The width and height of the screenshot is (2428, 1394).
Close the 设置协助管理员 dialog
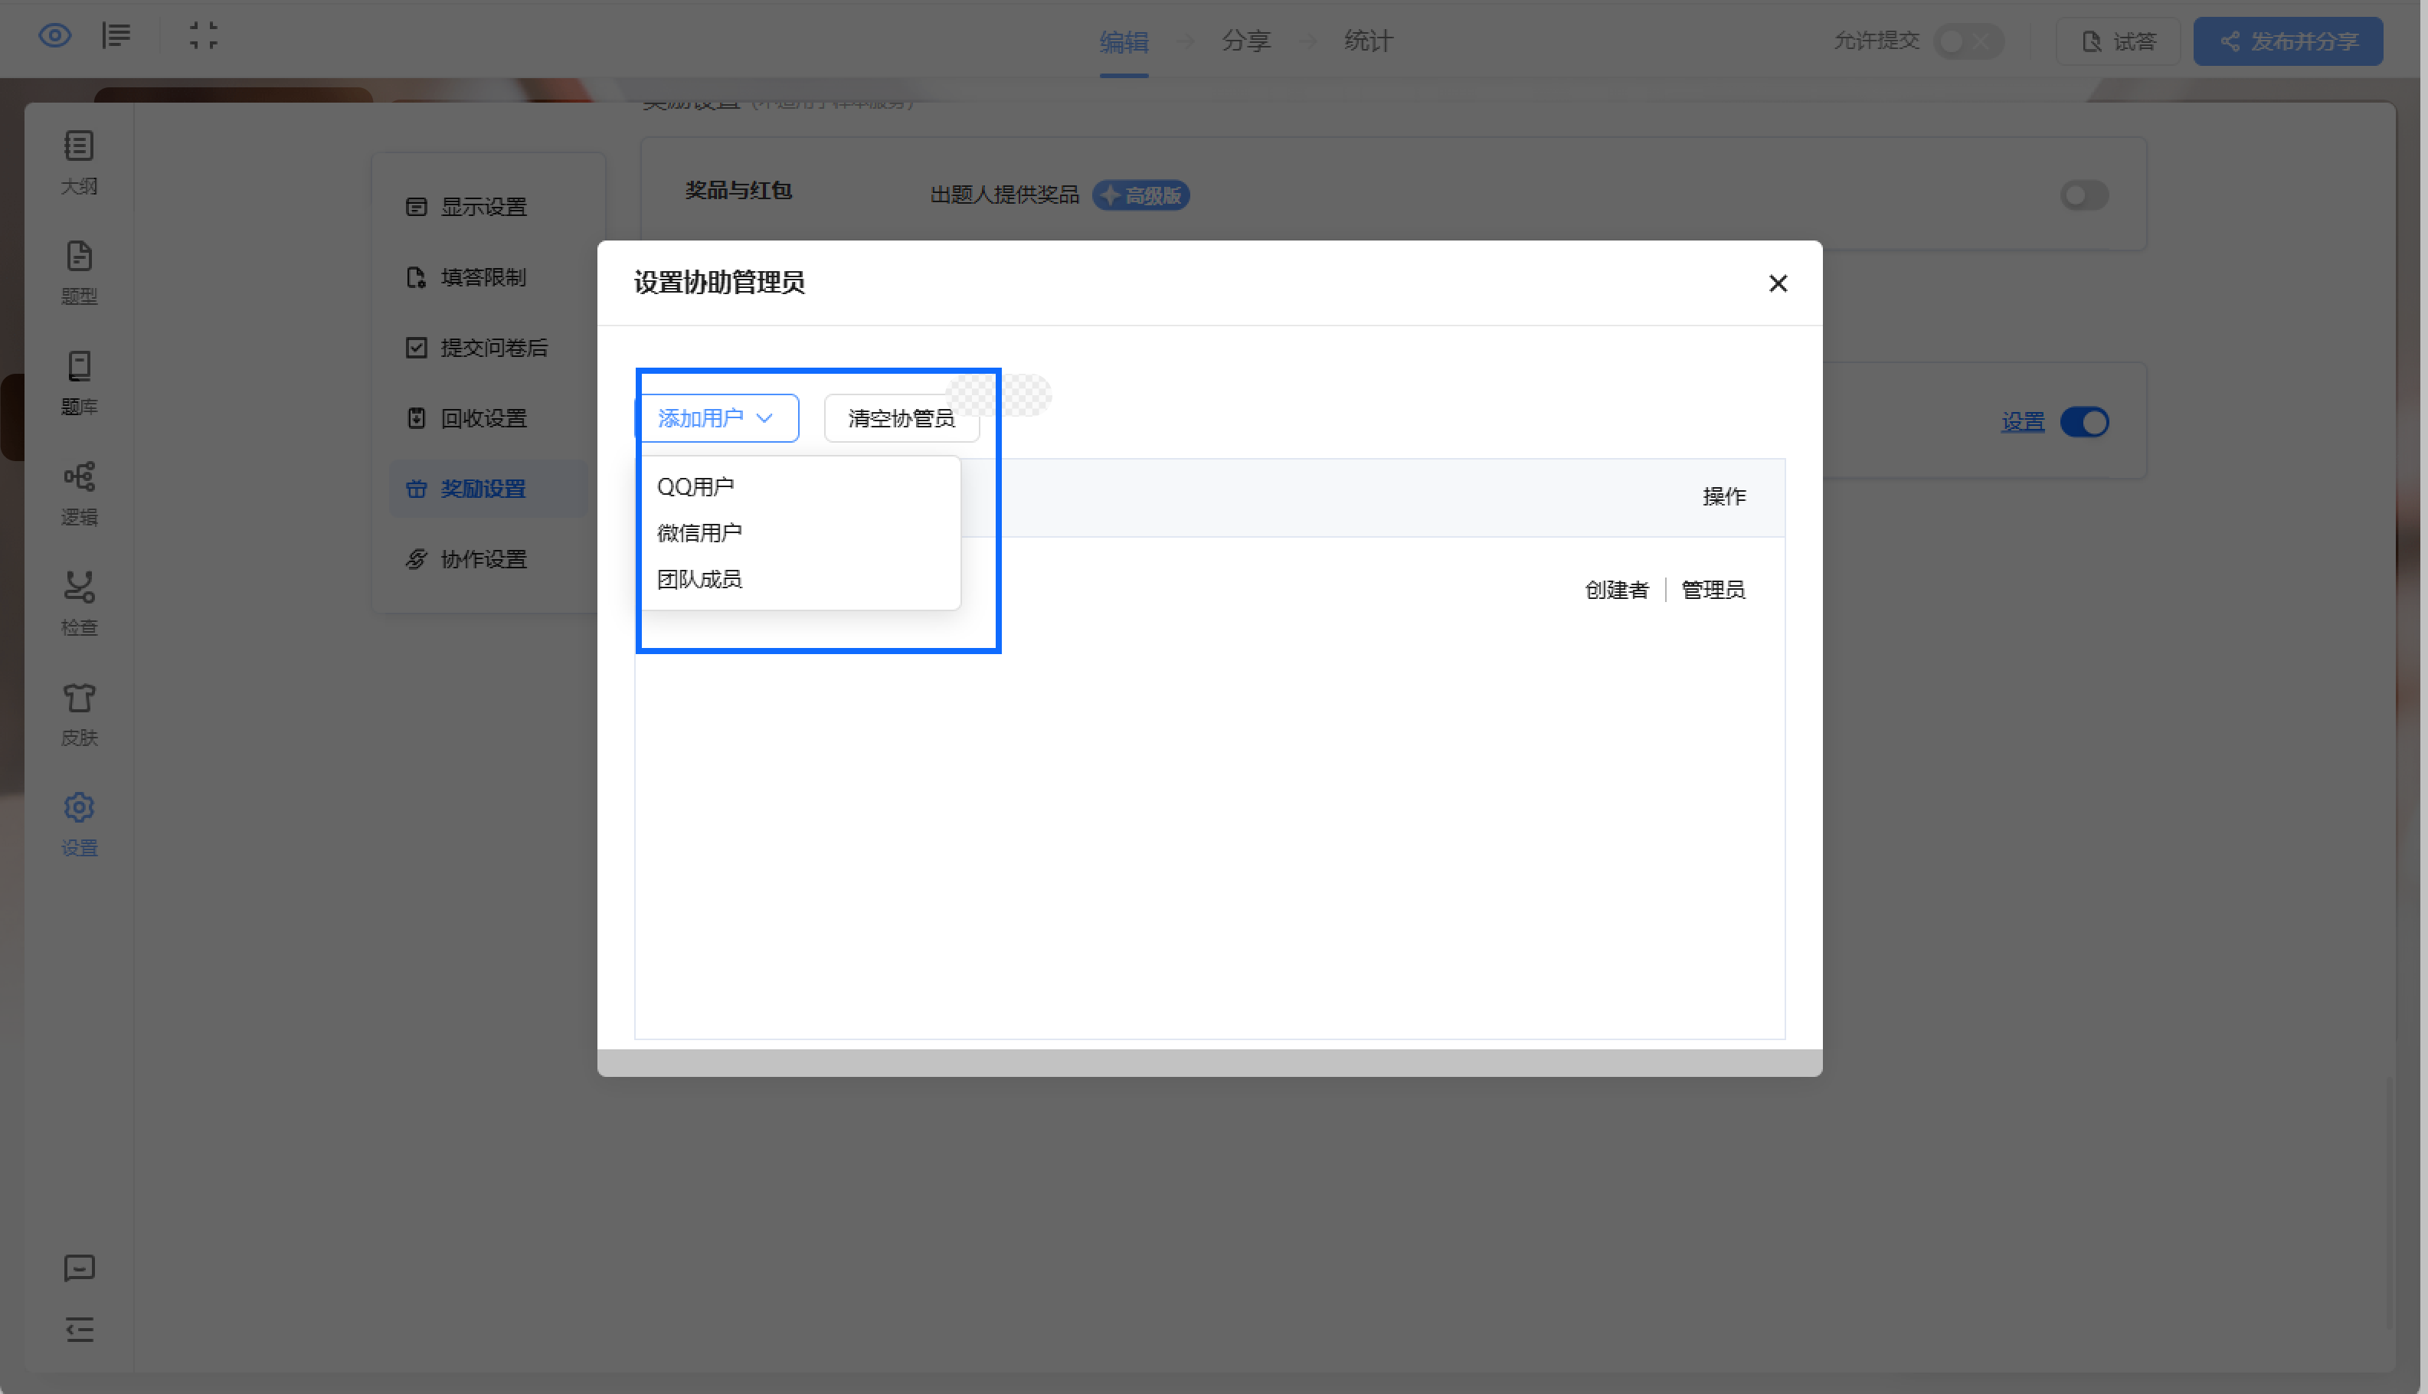pos(1778,283)
